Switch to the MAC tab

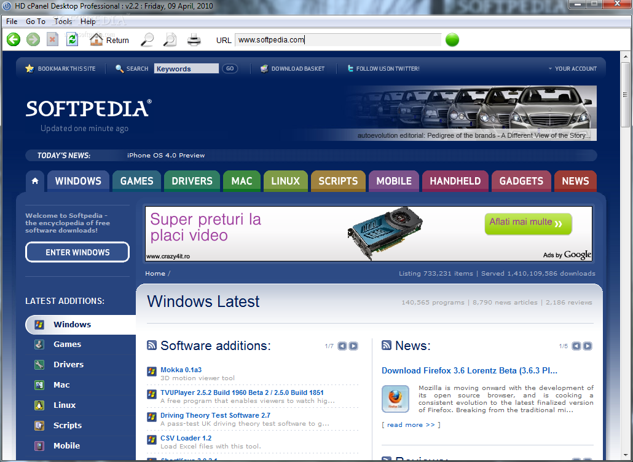[242, 181]
